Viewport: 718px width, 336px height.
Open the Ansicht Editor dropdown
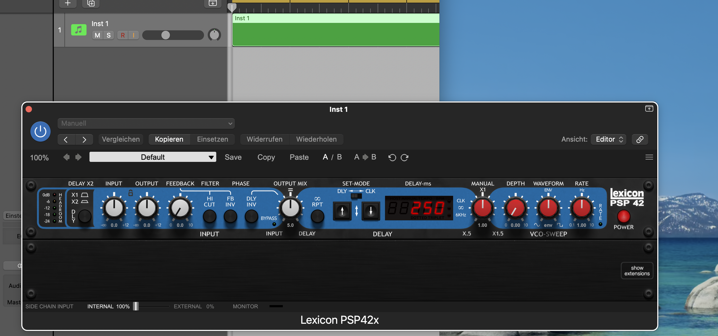tap(609, 139)
